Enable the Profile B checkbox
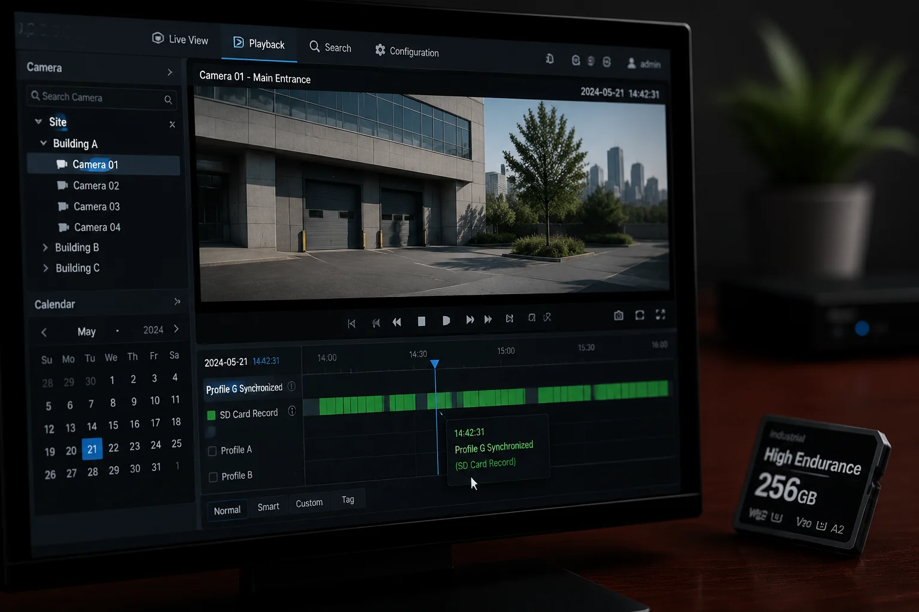Viewport: 919px width, 612px height. (x=213, y=477)
